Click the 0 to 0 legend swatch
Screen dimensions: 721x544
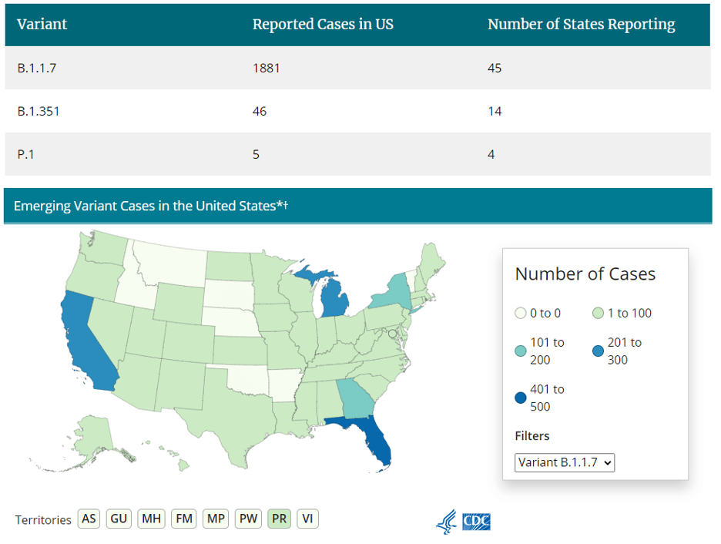[x=521, y=314]
